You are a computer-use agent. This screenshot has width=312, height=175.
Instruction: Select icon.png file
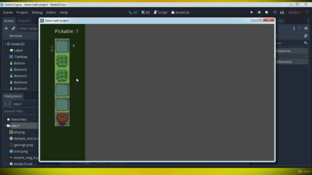coord(20,151)
